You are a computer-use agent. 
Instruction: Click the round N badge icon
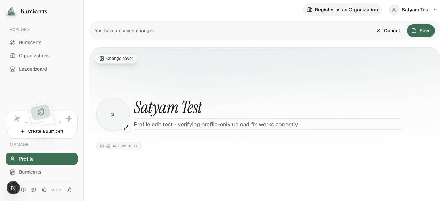13,188
